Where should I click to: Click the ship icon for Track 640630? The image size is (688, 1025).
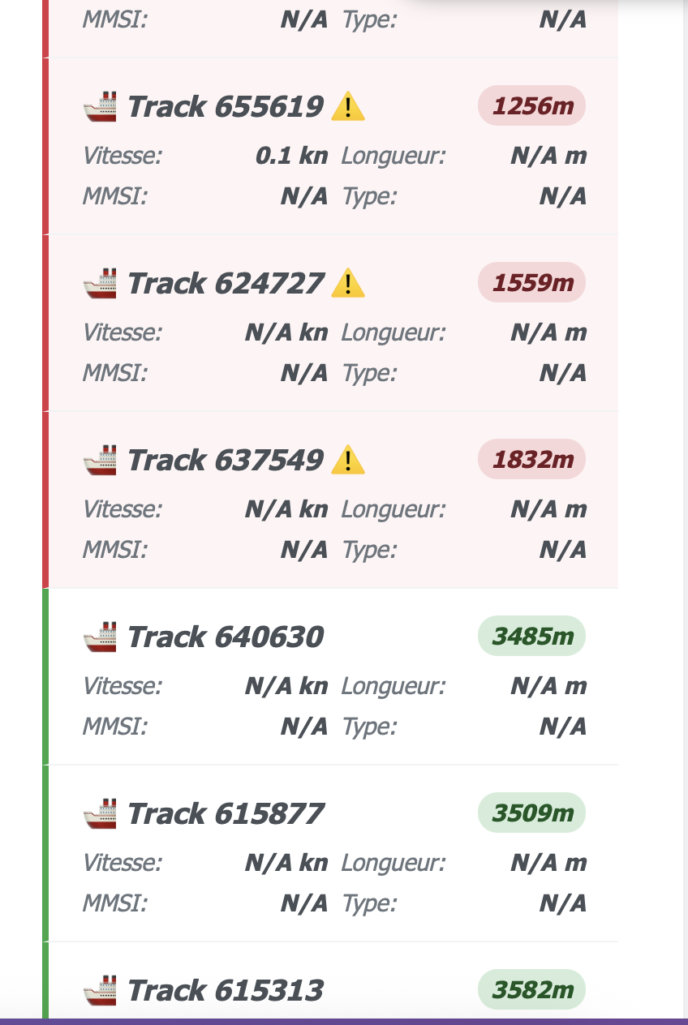[101, 636]
